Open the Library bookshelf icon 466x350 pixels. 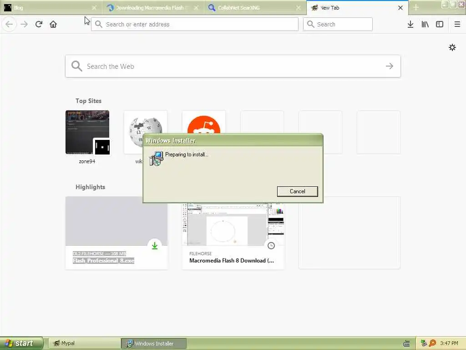(x=425, y=24)
